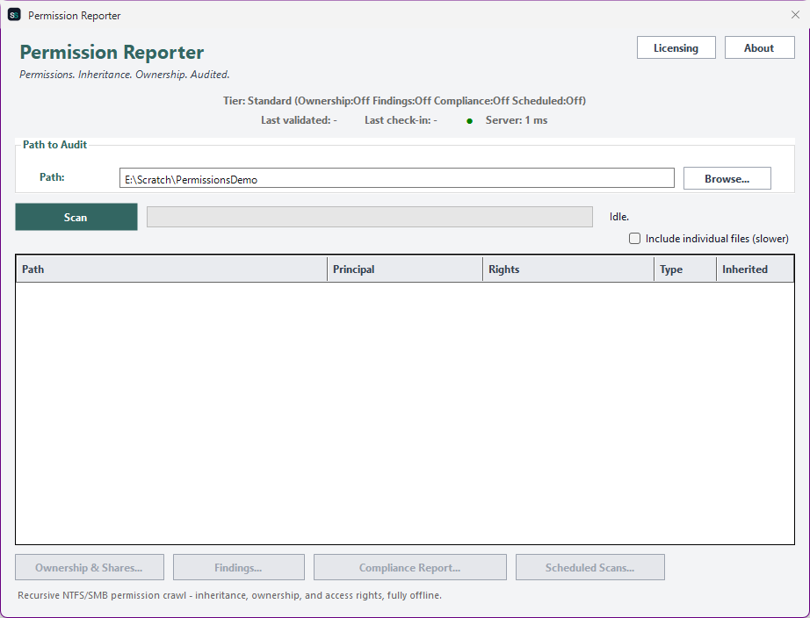Click the Permission Reporter app icon in title bar
The width and height of the screenshot is (810, 618).
(14, 15)
